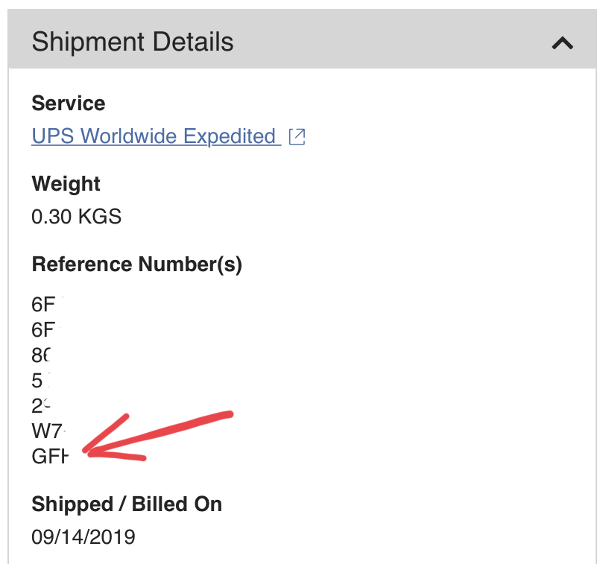Select the reference number starting with 2
The width and height of the screenshot is (603, 564).
(x=41, y=406)
